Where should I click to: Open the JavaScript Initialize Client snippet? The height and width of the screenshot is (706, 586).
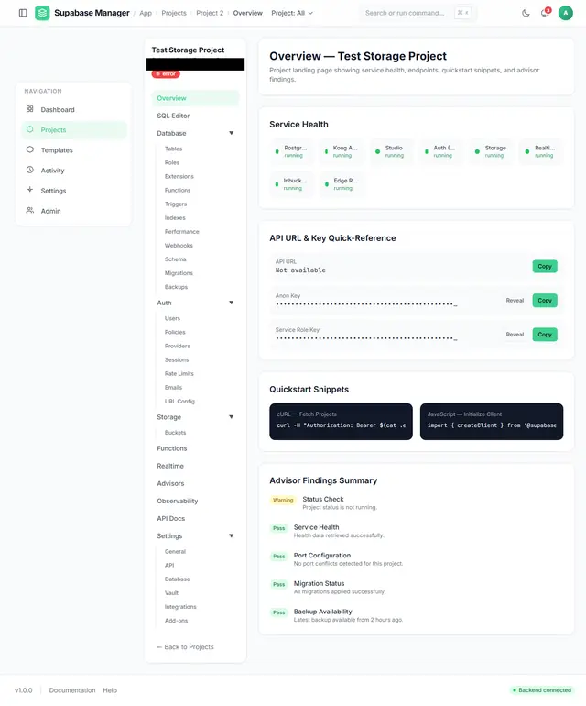(492, 422)
